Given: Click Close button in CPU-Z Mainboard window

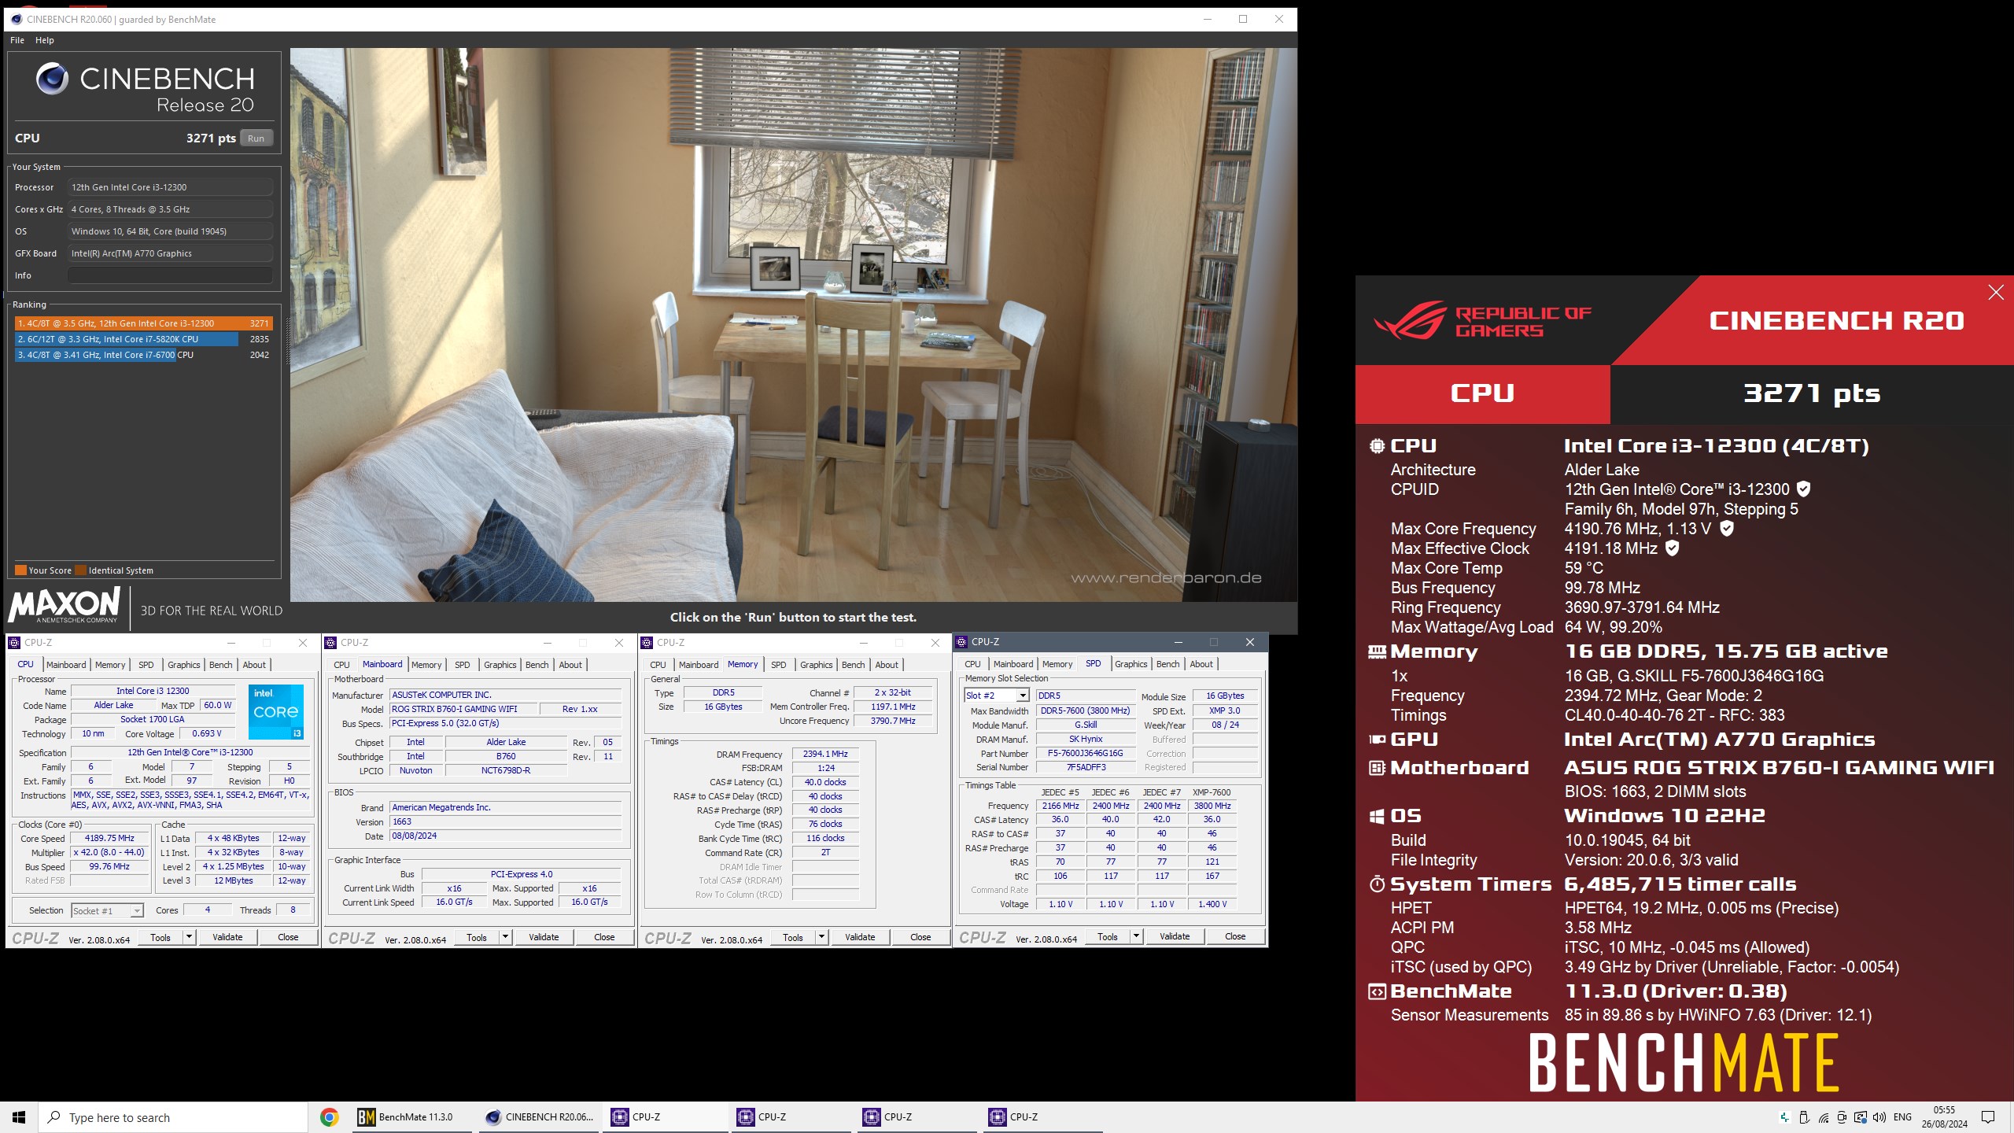Looking at the screenshot, I should [604, 937].
